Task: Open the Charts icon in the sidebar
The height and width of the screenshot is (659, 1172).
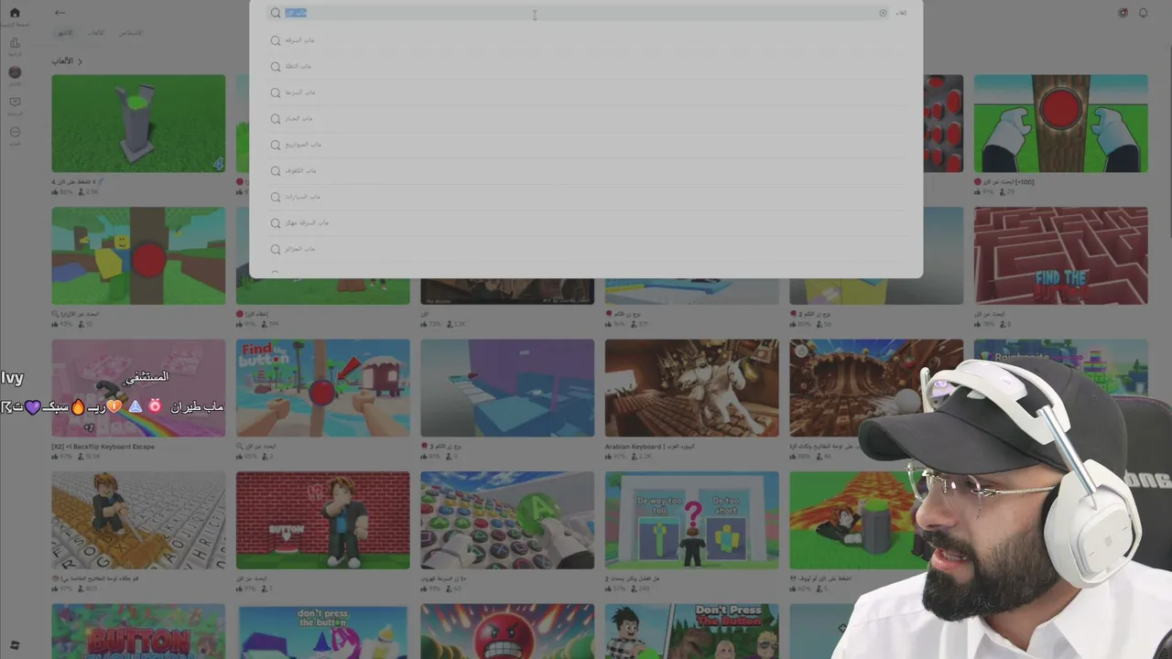Action: point(15,43)
